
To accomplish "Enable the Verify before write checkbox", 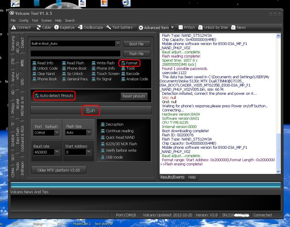I will (x=103, y=151).
